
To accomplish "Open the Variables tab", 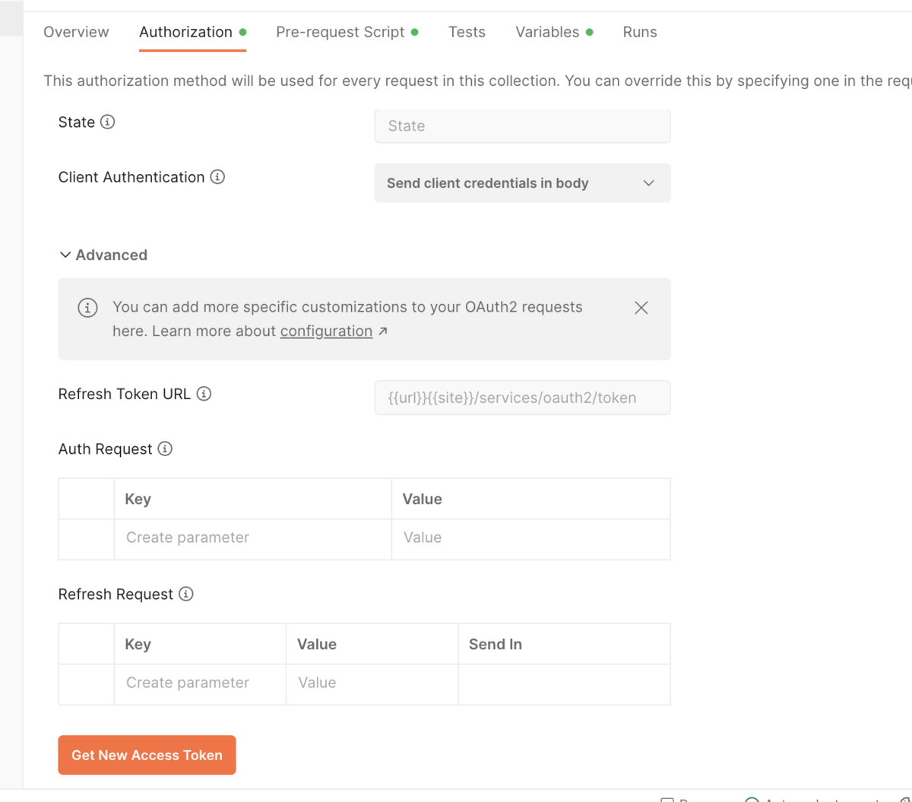I will coord(547,32).
